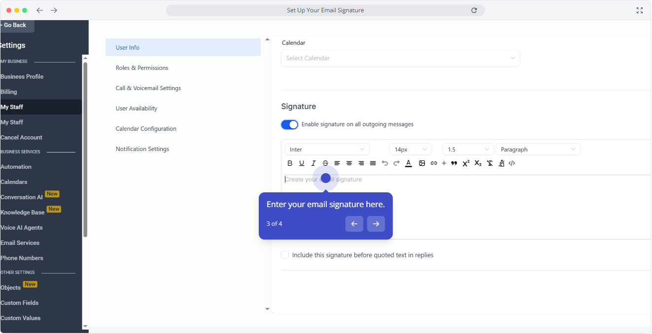Image resolution: width=652 pixels, height=334 pixels.
Task: Justify the signature text
Action: pyautogui.click(x=373, y=163)
